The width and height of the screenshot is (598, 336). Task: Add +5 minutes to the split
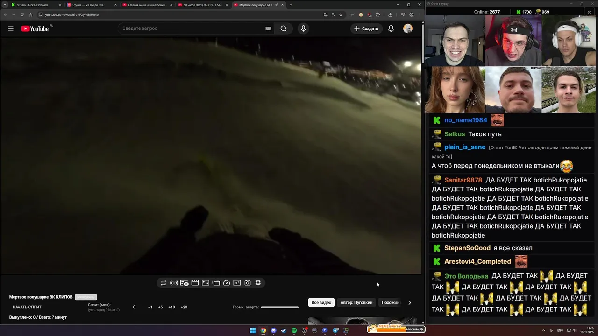160,307
